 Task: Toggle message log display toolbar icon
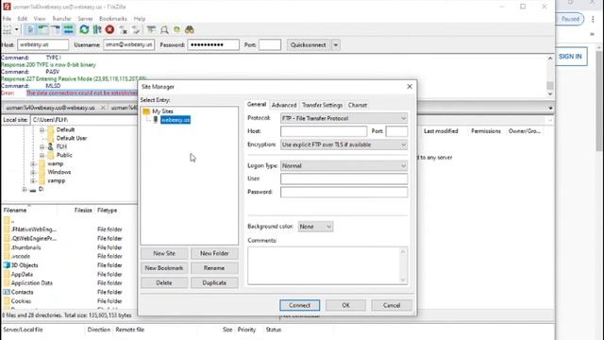[x=30, y=29]
